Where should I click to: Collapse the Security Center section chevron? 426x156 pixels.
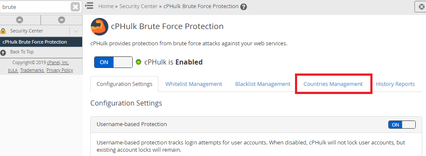tap(76, 31)
